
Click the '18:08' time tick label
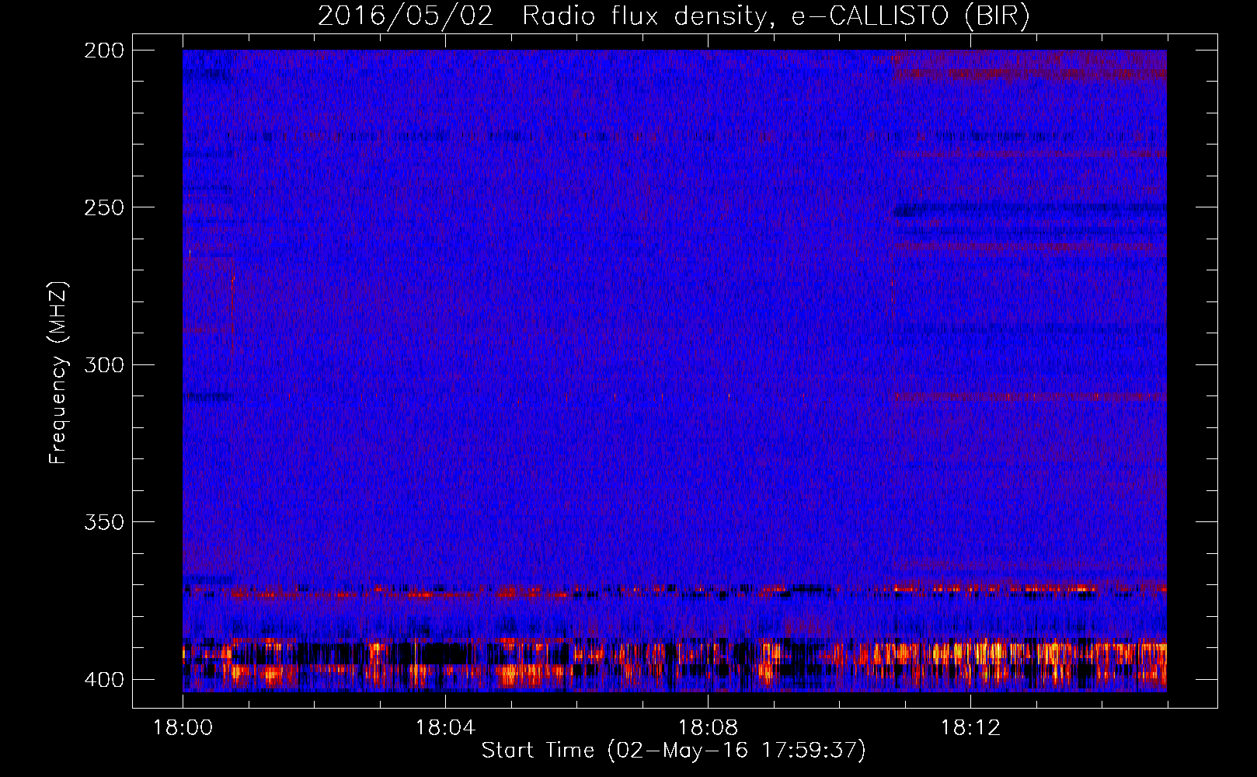tap(708, 728)
